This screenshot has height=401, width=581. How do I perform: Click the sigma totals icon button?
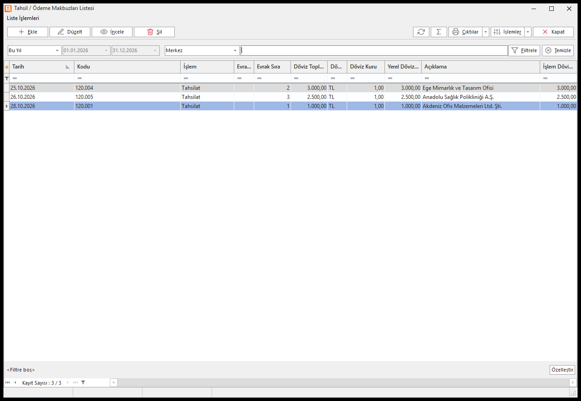coord(438,32)
